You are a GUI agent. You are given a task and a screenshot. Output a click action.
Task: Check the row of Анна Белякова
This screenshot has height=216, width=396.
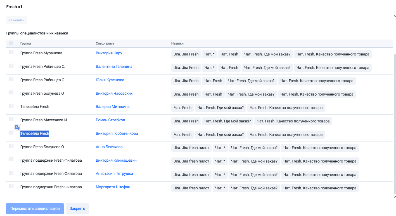pyautogui.click(x=11, y=146)
